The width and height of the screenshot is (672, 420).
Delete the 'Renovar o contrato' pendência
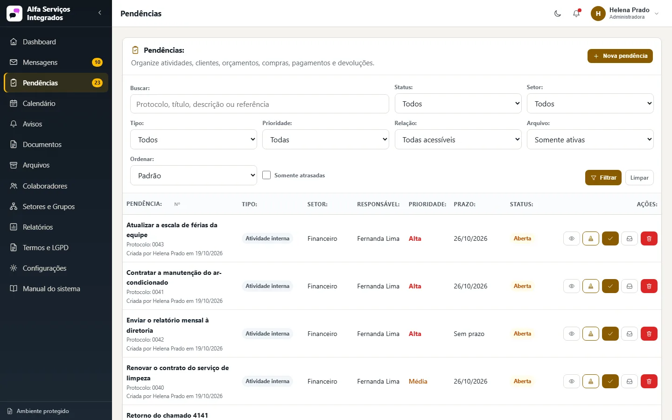point(649,381)
